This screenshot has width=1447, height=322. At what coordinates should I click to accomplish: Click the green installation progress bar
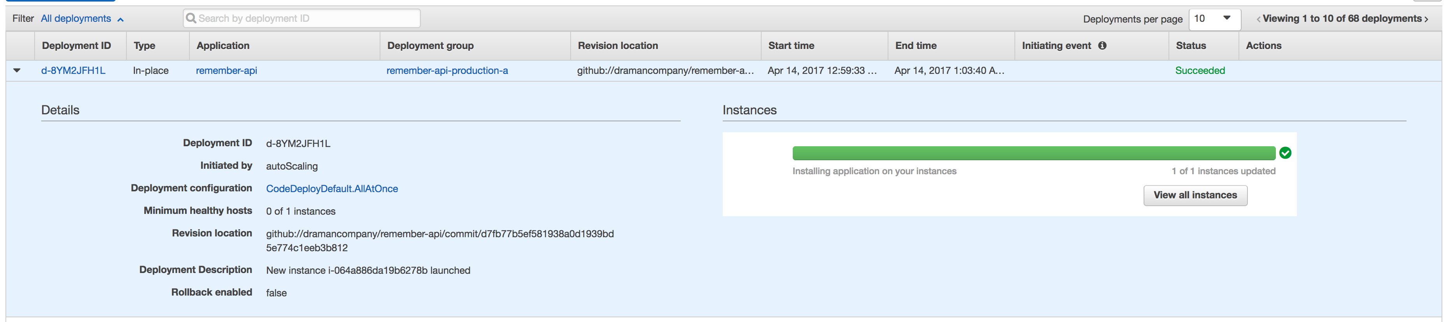pyautogui.click(x=1034, y=153)
